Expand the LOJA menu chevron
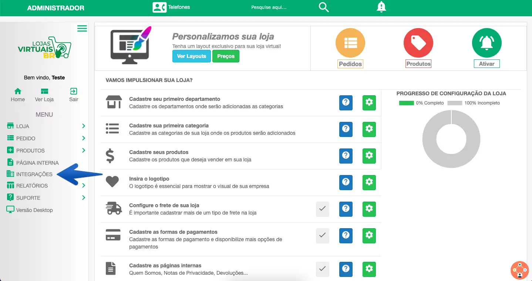This screenshot has width=532, height=281. 84,126
